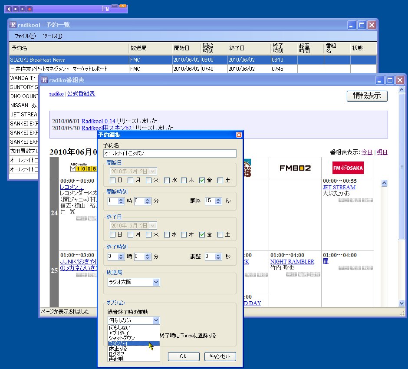Stop playback in the mini player

coord(16,9)
